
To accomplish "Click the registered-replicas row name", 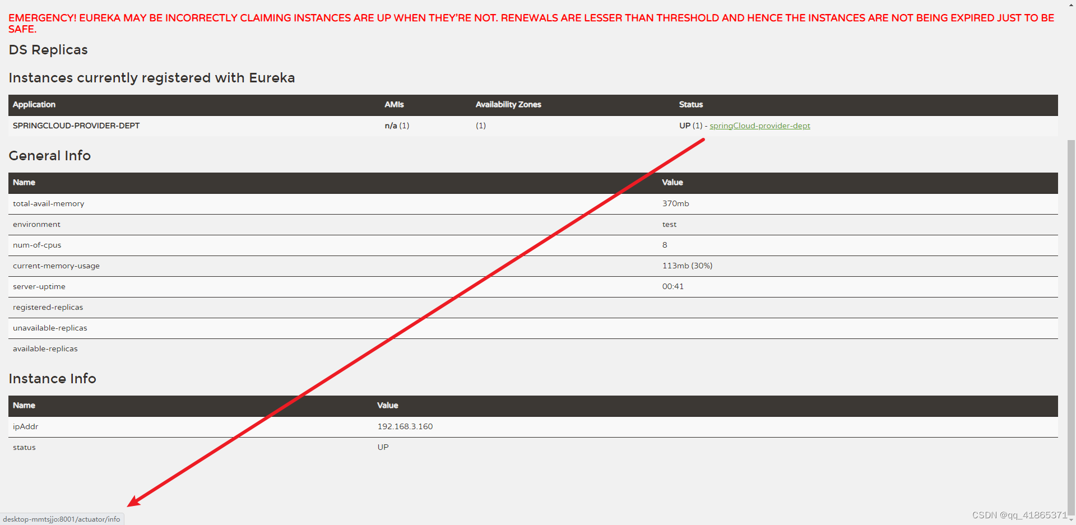I will [48, 307].
